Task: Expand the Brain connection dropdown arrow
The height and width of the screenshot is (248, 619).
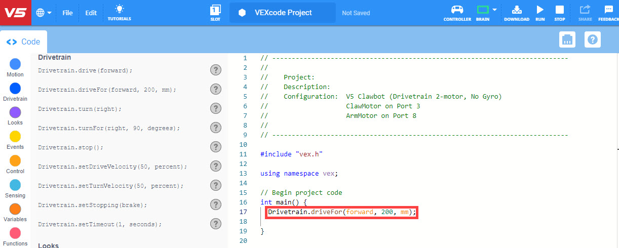Action: (x=494, y=10)
